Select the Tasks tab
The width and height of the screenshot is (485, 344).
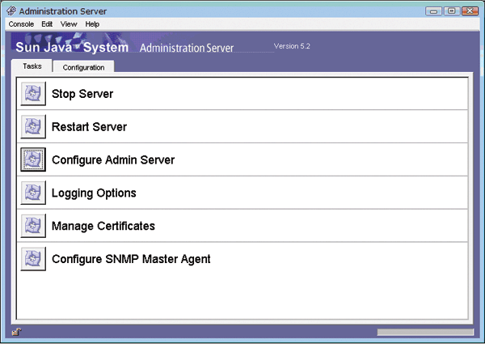coord(32,66)
